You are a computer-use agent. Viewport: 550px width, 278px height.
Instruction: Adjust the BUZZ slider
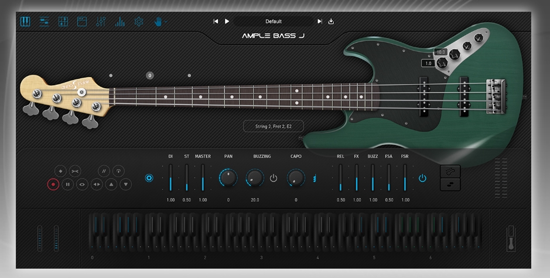(373, 178)
